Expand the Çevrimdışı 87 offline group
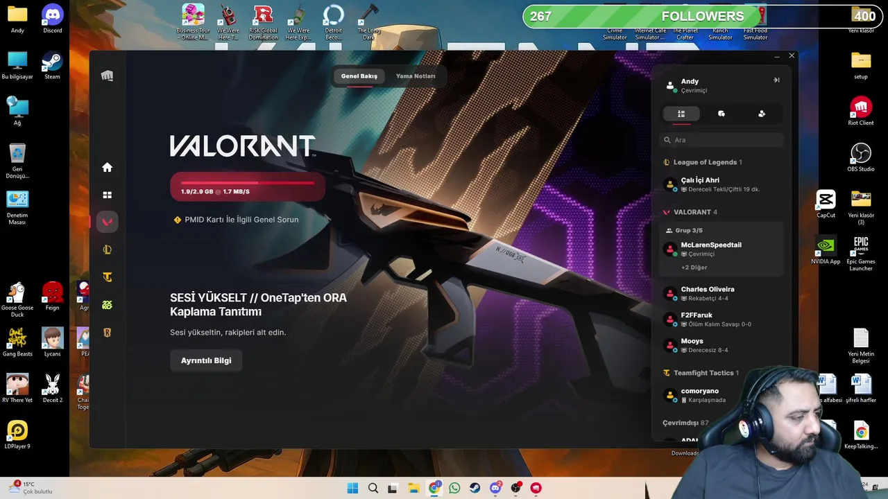888x499 pixels. click(x=685, y=423)
